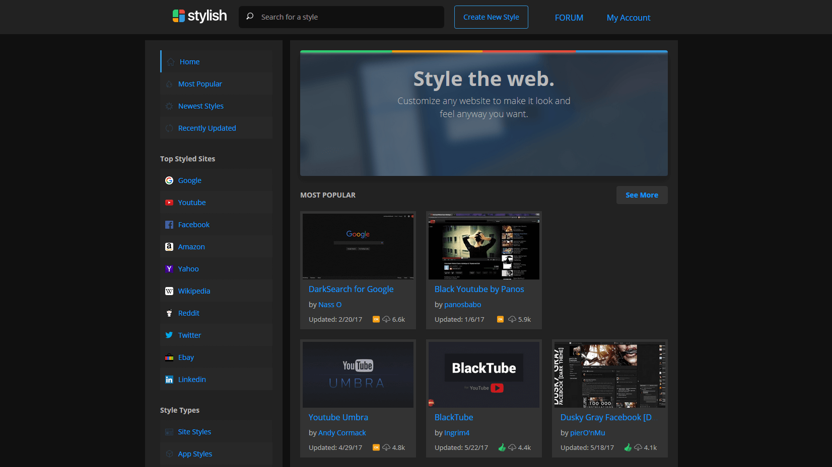This screenshot has width=832, height=467.
Task: Click download cloud icon on Youtube Umbra card
Action: coord(386,447)
